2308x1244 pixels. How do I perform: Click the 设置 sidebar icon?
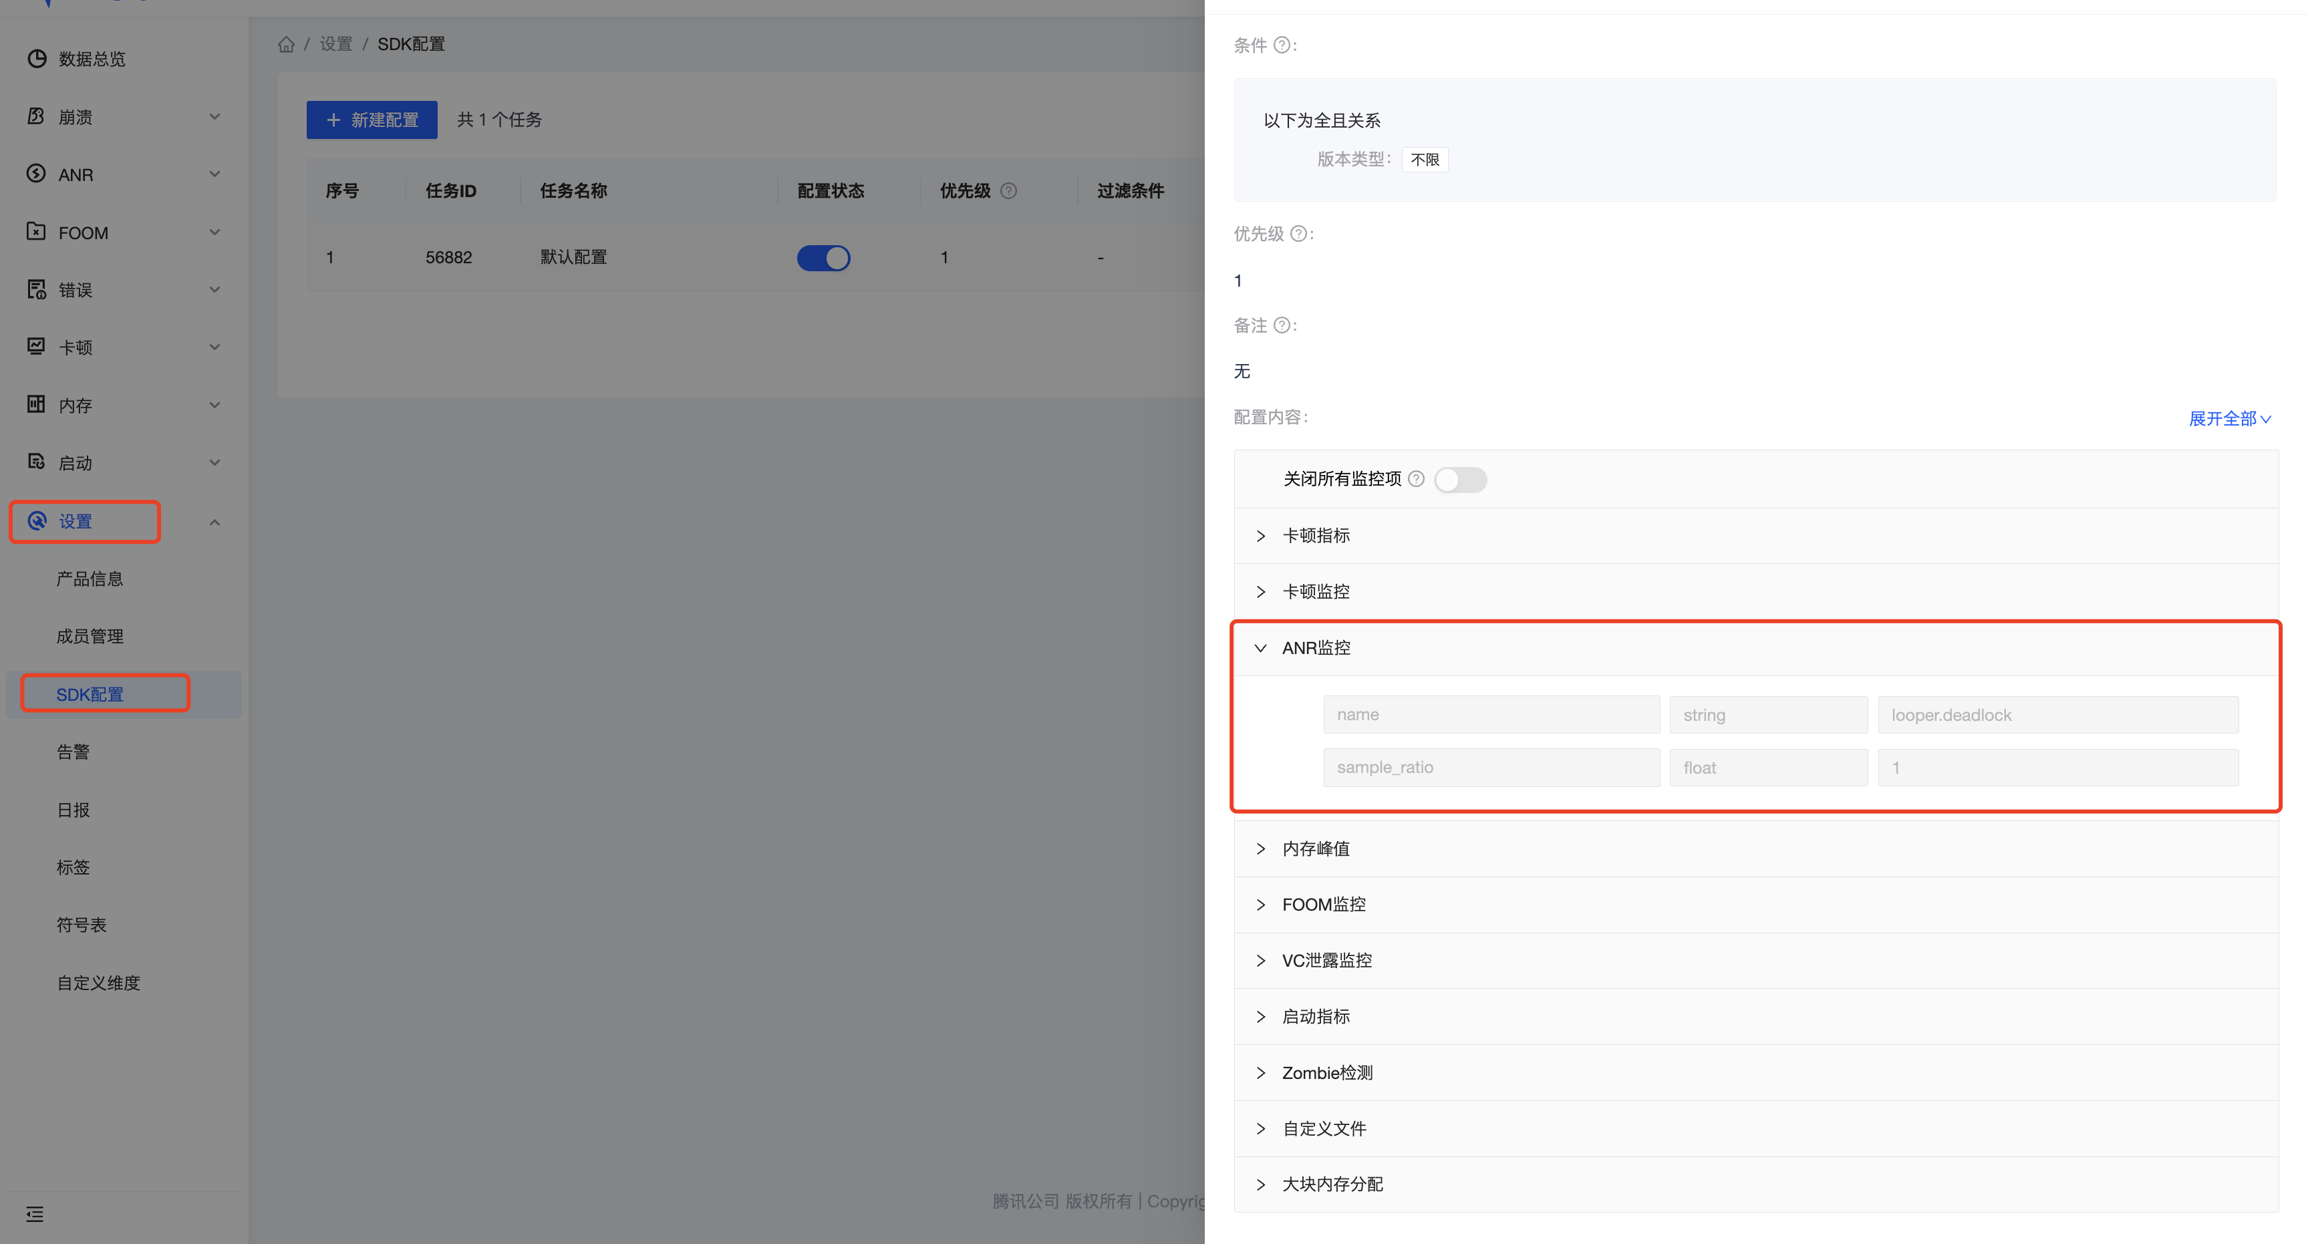pos(37,521)
